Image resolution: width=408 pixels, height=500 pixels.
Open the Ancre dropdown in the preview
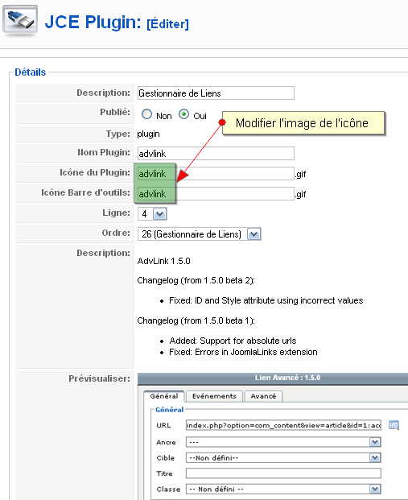(283, 442)
